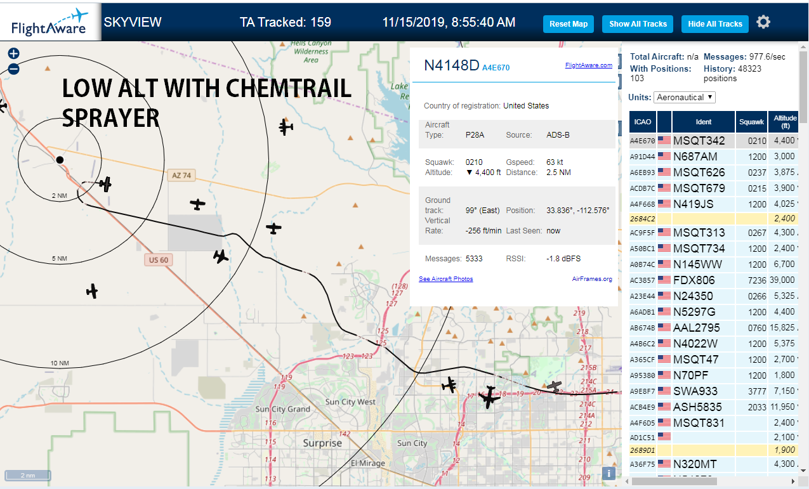Open See Aircraft Photos link

click(445, 279)
